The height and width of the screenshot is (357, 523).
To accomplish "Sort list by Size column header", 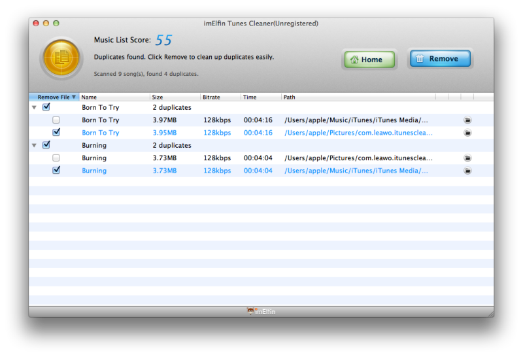I will click(175, 97).
